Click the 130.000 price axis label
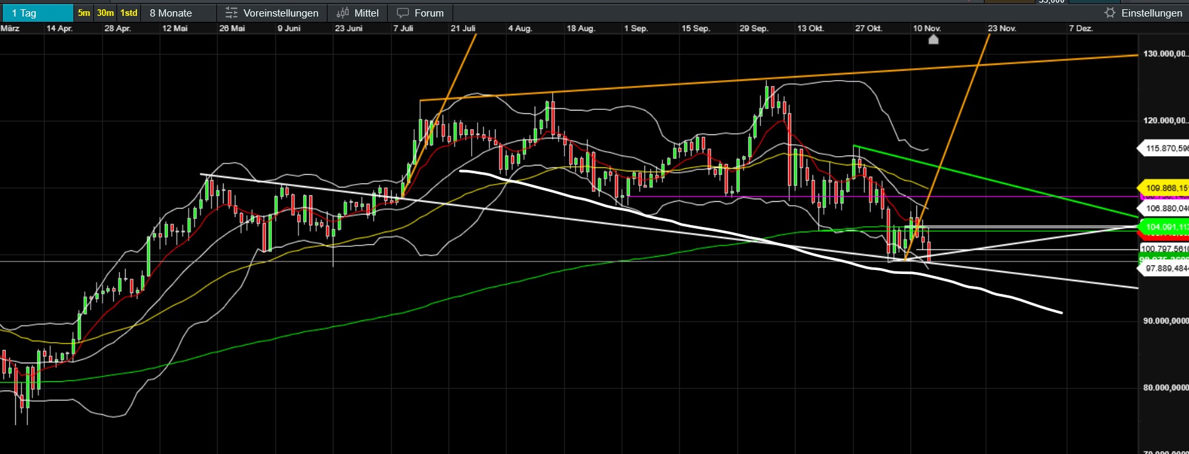Viewport: 1189px width, 454px height. coord(1165,54)
